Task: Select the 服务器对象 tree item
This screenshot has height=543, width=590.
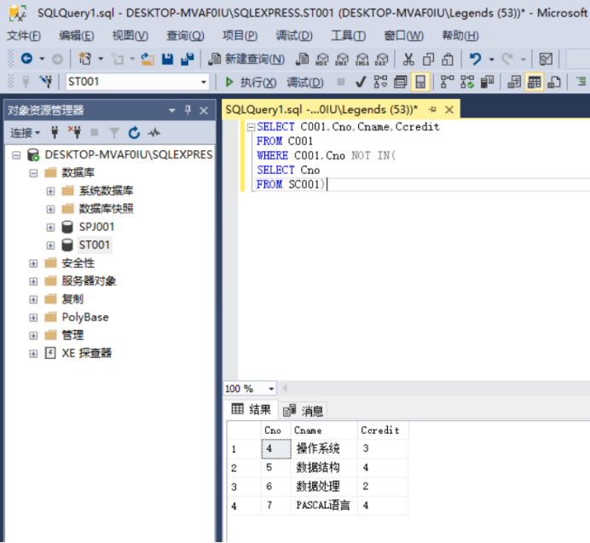Action: coord(89,280)
